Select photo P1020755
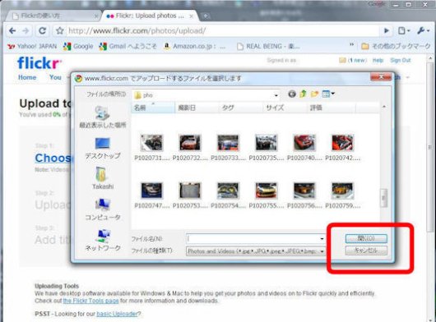This screenshot has width=436, height=322. [266, 195]
